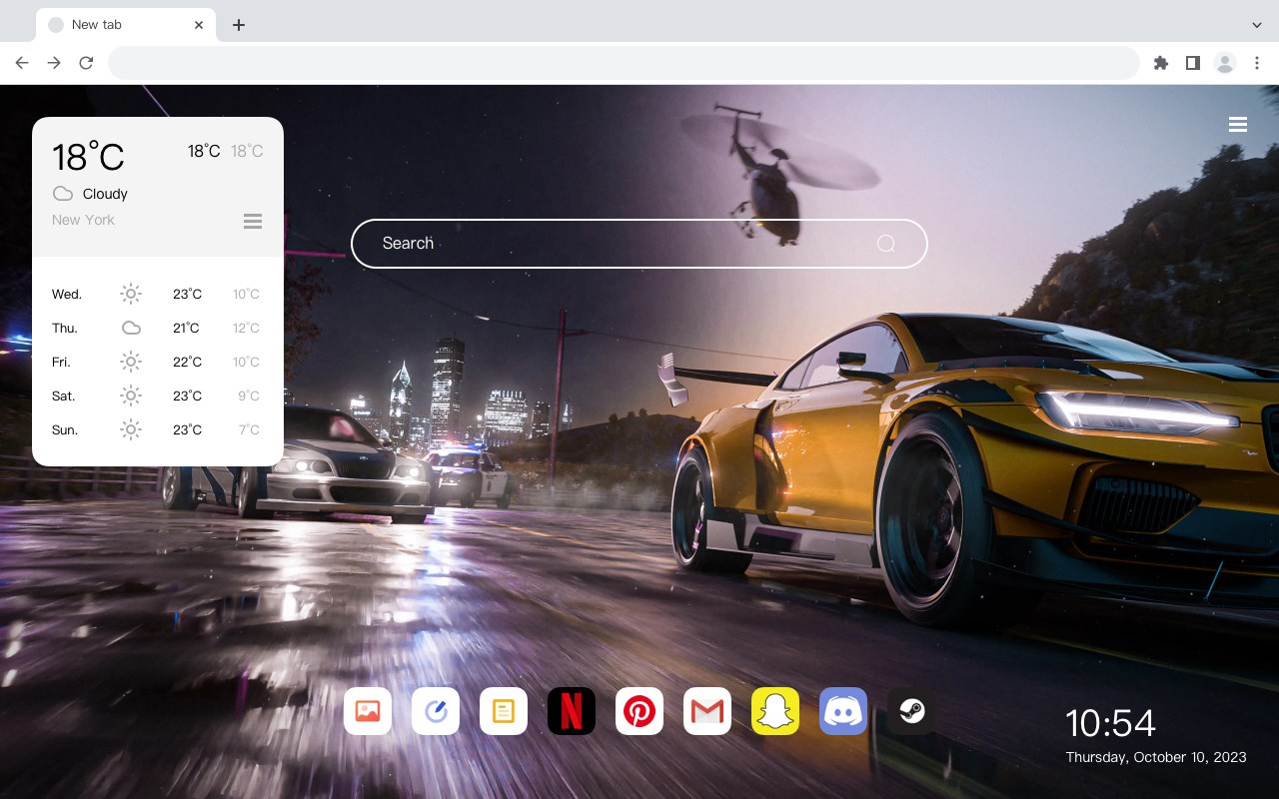Click the Sunday sunny forecast icon
The image size is (1279, 799).
(131, 429)
